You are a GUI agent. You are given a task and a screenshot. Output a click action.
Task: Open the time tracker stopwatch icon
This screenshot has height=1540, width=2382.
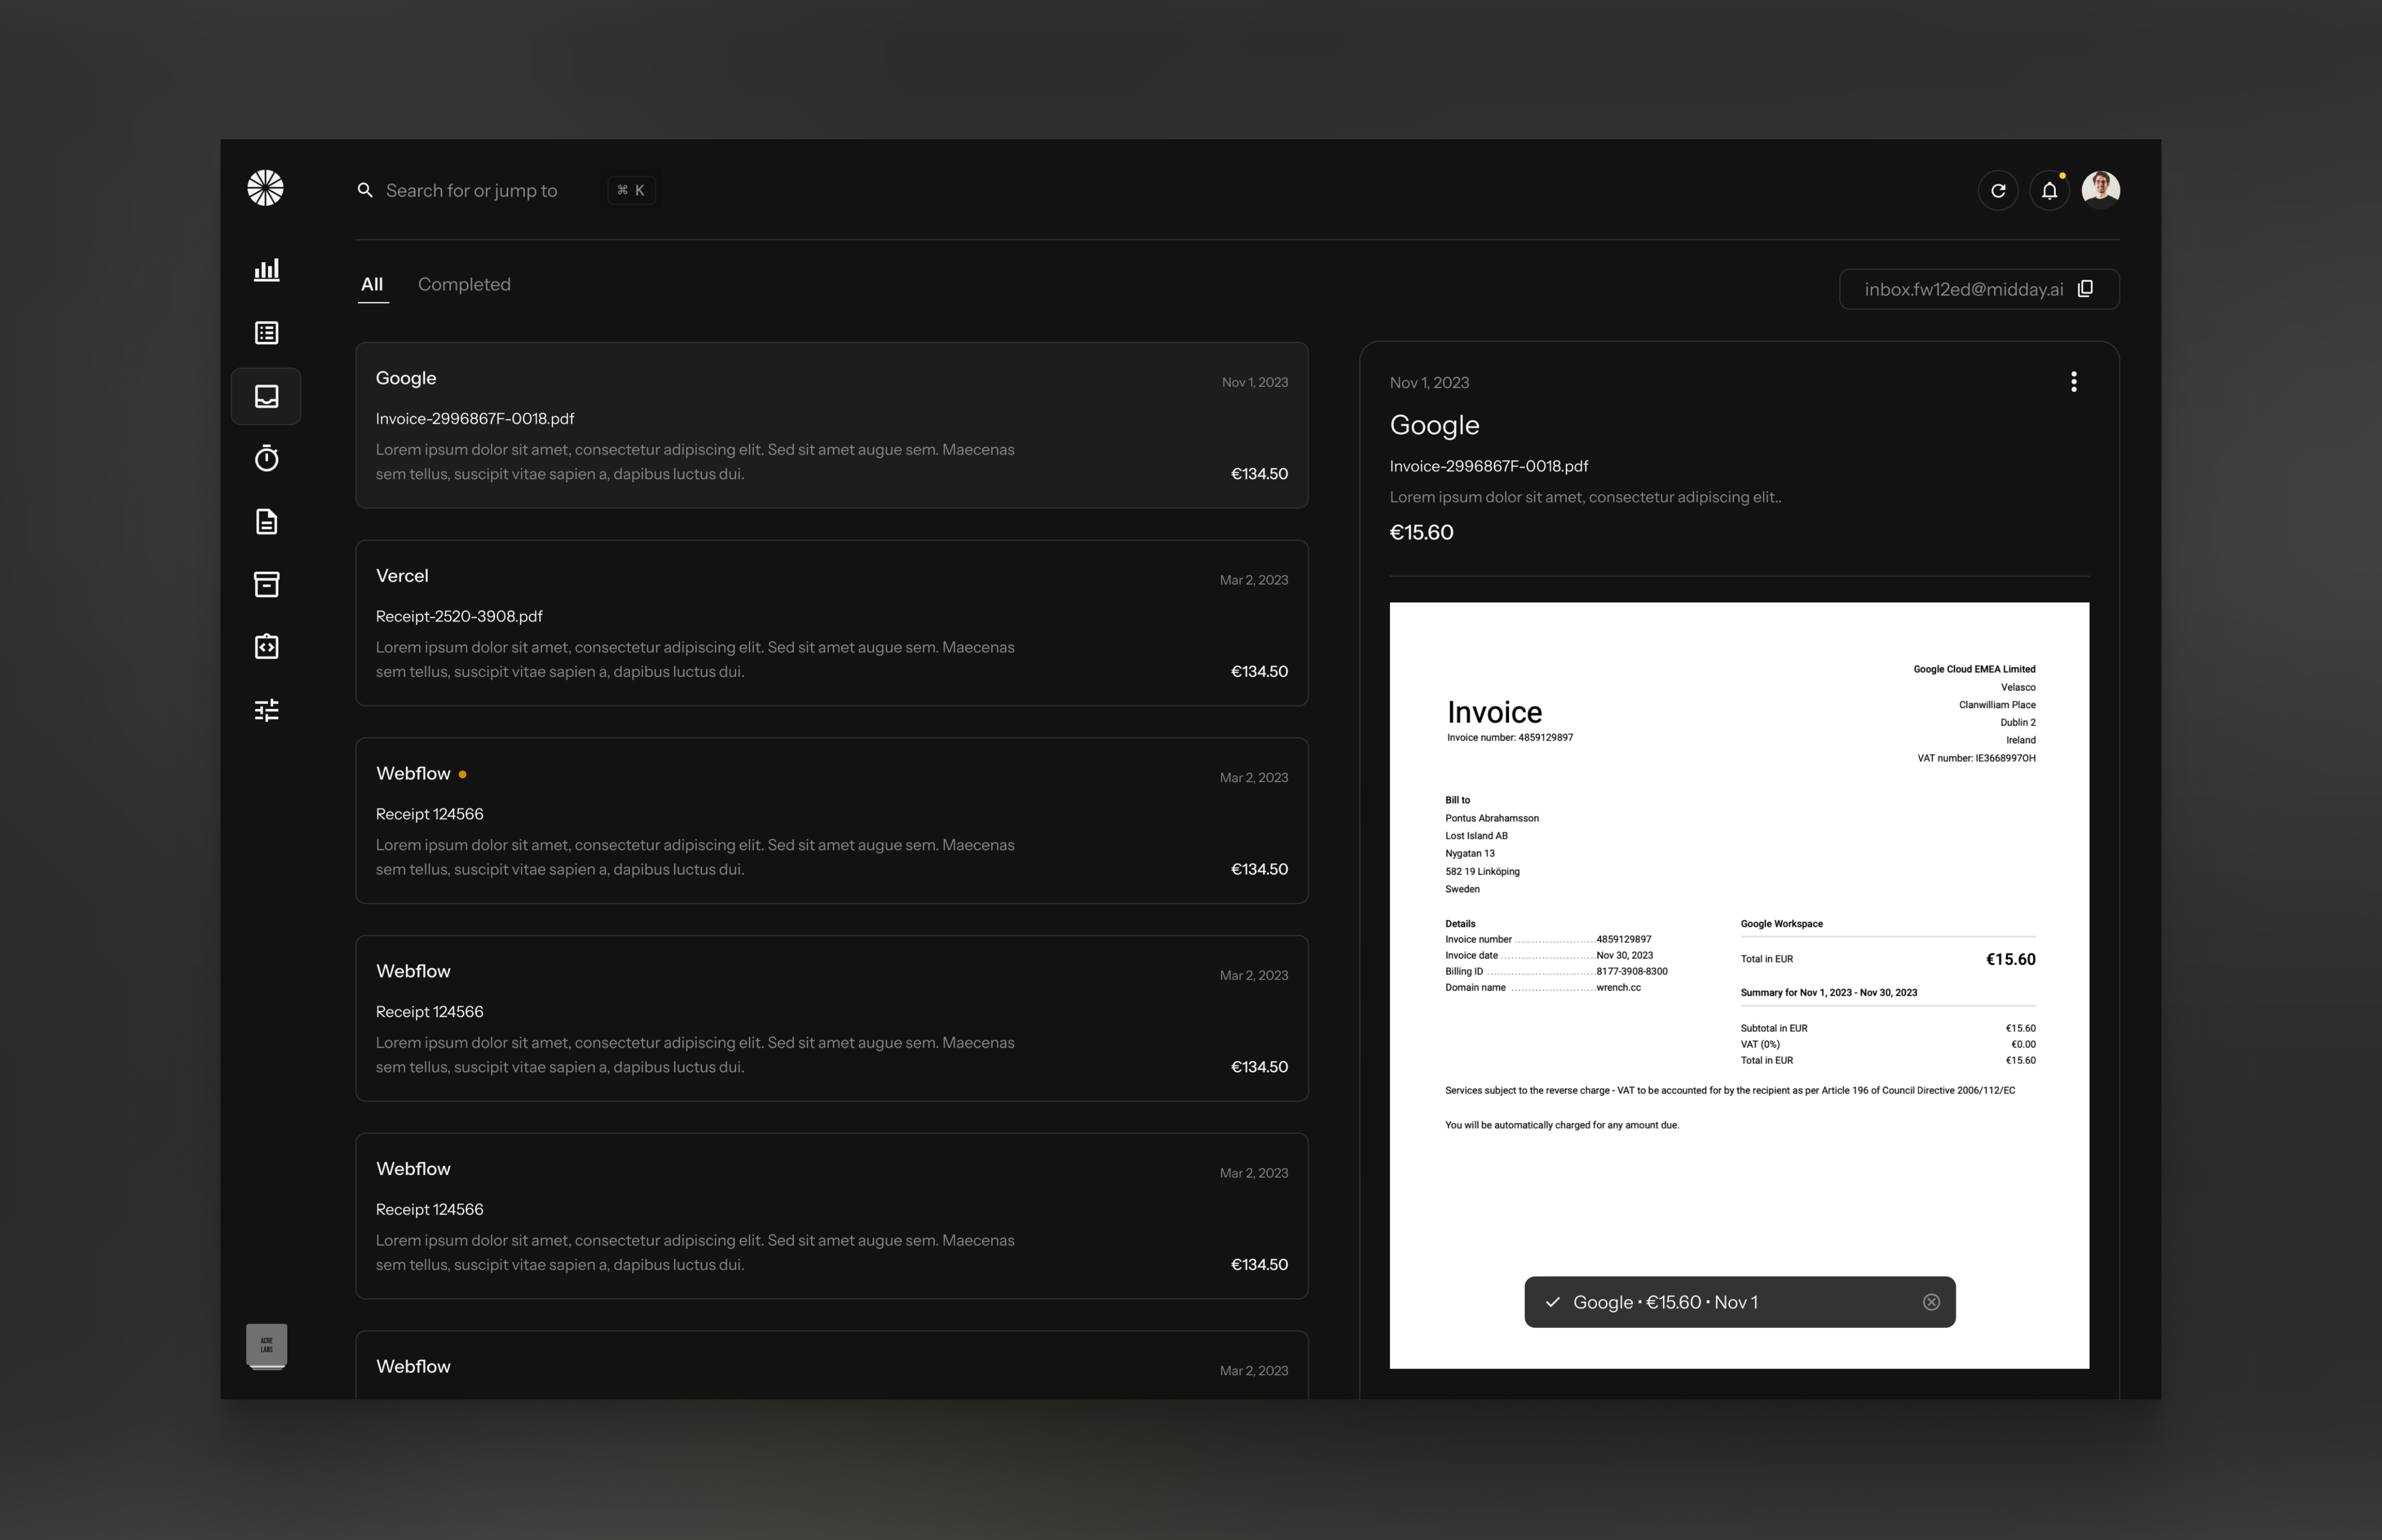[267, 458]
